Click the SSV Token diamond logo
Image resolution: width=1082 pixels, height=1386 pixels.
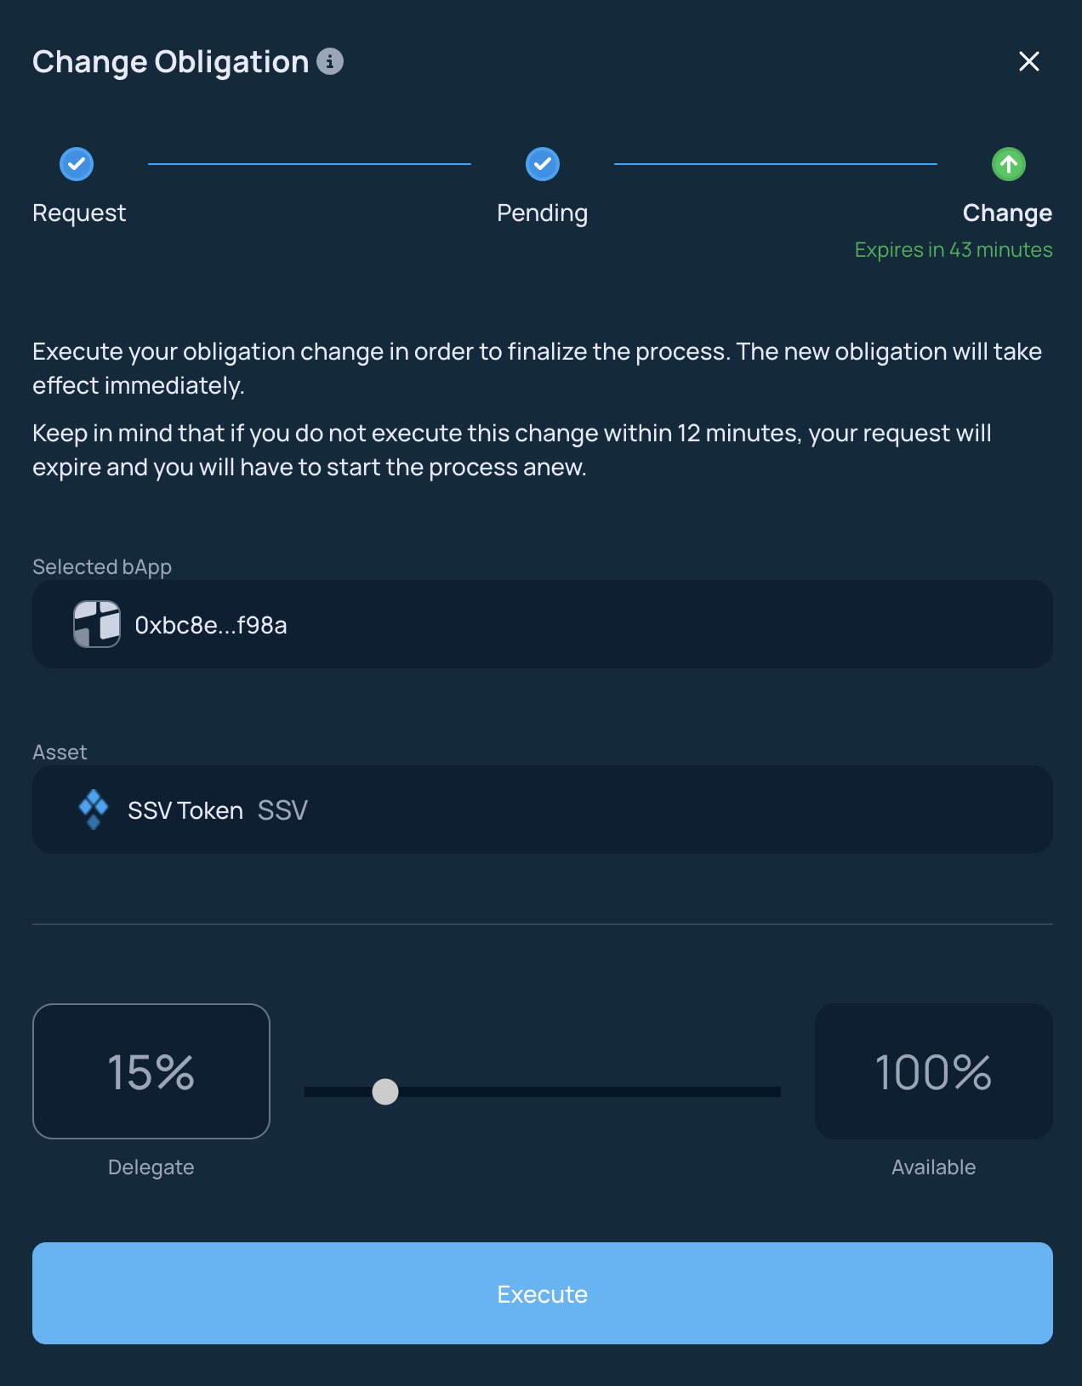coord(94,809)
